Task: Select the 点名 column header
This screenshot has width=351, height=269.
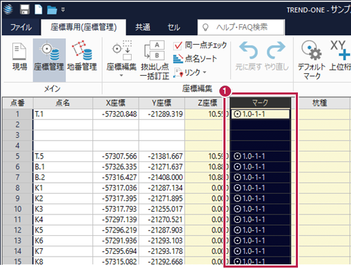Action: pyautogui.click(x=63, y=103)
